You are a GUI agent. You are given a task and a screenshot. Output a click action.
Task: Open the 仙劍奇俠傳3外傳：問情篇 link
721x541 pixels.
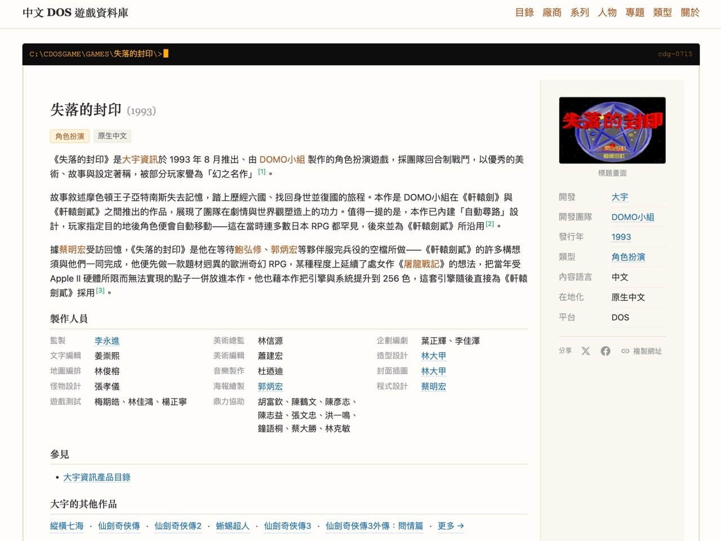(375, 526)
